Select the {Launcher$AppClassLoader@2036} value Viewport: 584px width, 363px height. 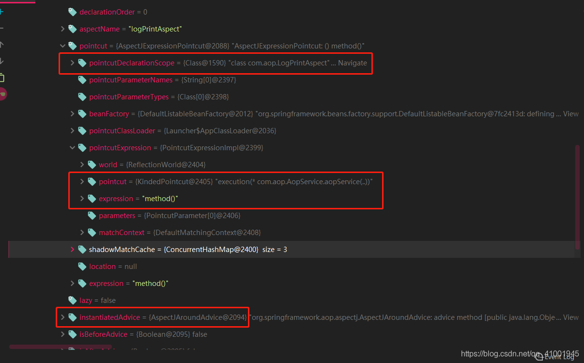(220, 131)
